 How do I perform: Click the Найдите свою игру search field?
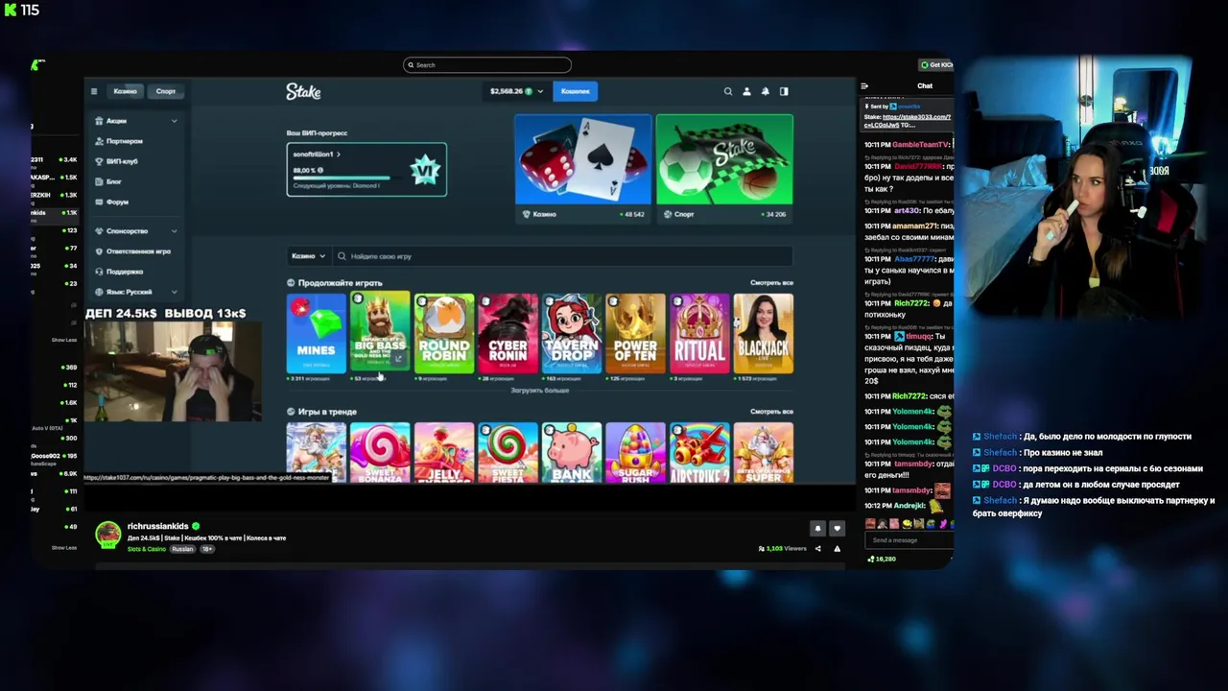click(x=563, y=256)
